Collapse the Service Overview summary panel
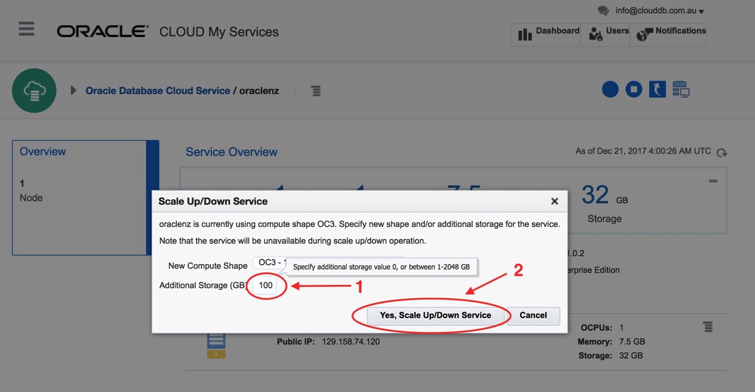 pos(713,182)
